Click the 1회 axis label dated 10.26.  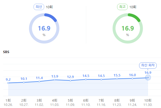pos(8,102)
